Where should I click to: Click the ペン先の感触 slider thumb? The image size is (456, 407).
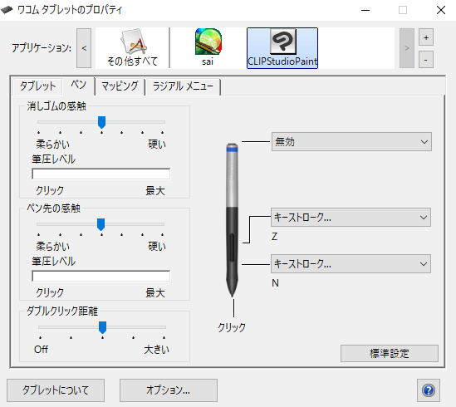[x=101, y=224]
